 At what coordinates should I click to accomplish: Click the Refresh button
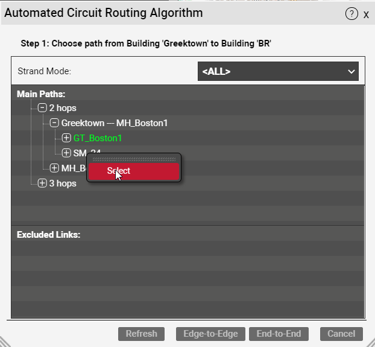[142, 334]
